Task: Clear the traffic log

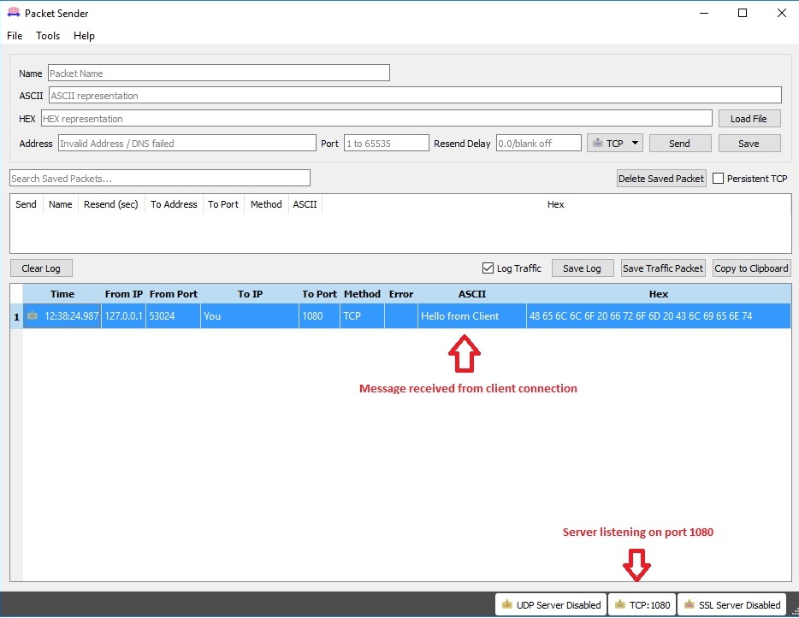Action: (40, 268)
